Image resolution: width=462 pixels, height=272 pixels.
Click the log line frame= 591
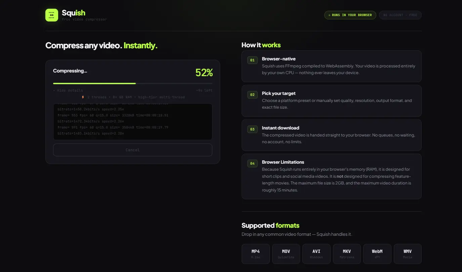[x=113, y=127]
